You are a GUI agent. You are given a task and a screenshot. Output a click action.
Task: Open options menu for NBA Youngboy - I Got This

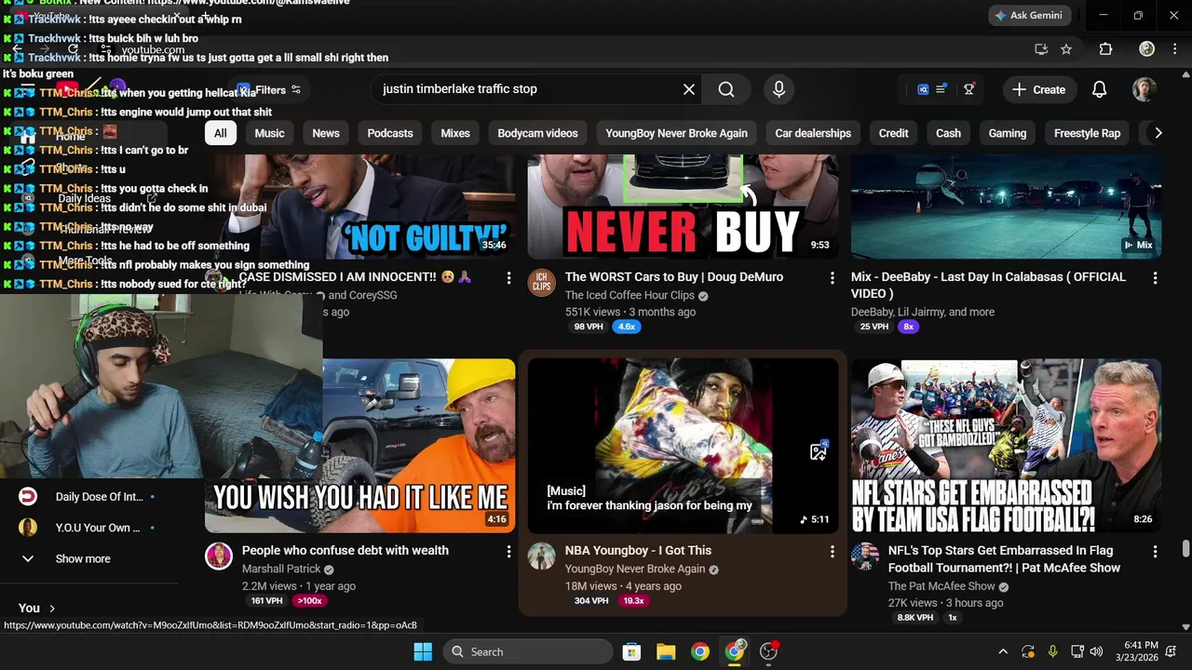(x=832, y=551)
